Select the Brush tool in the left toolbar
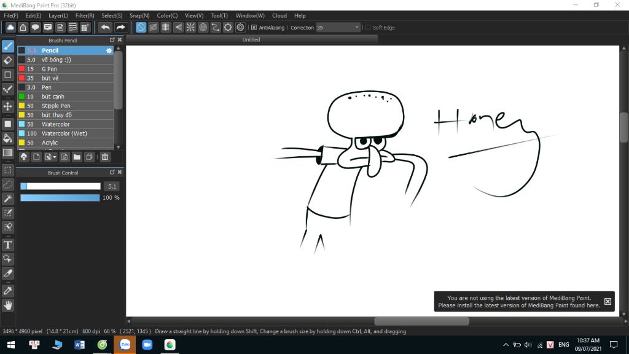 7,46
